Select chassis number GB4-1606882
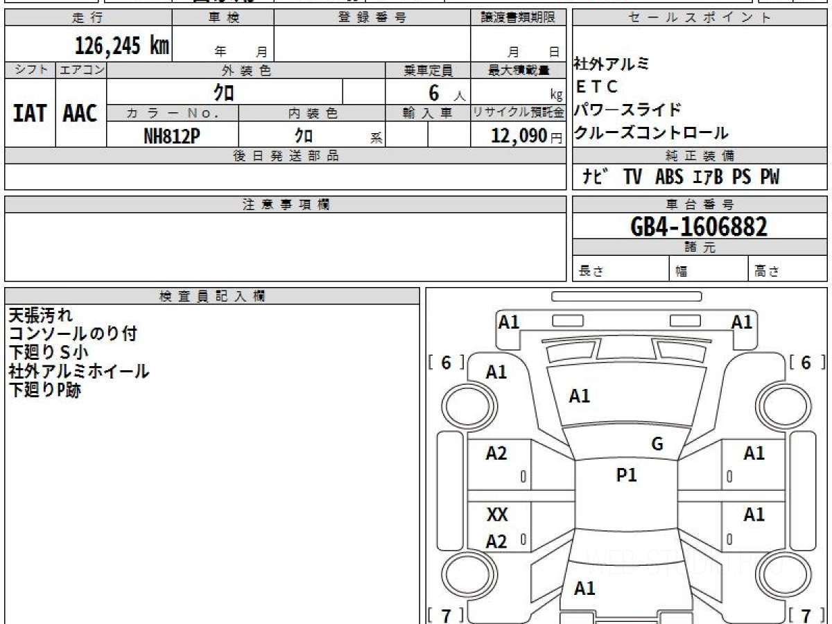 pos(700,227)
